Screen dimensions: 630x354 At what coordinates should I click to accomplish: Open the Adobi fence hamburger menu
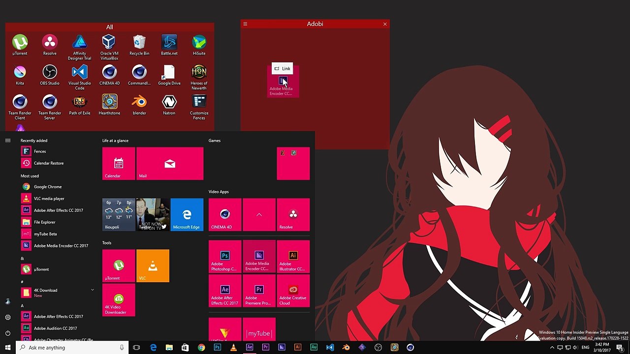pos(245,24)
